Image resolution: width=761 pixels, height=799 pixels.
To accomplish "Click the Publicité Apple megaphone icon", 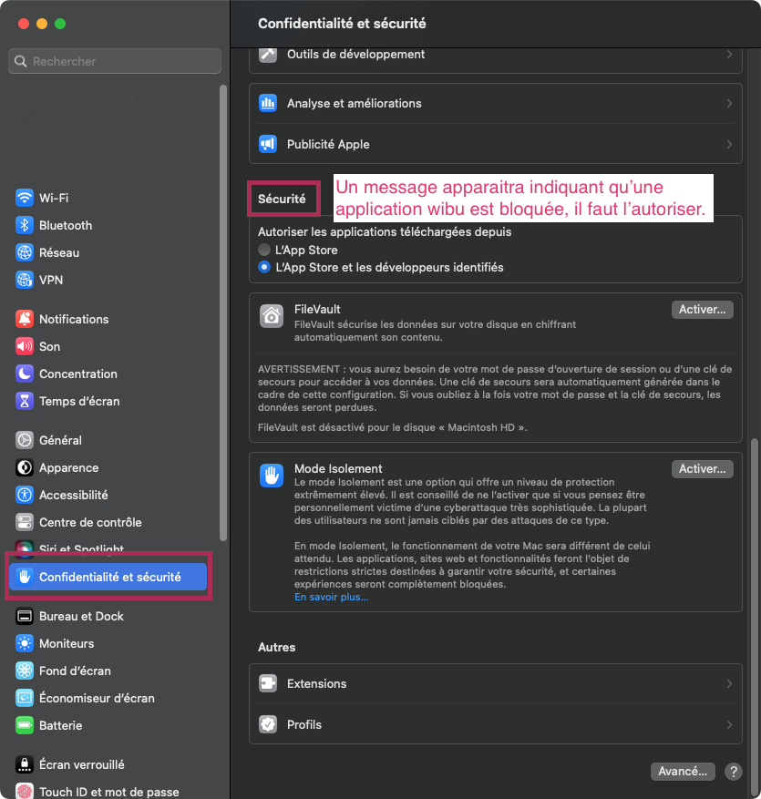I will point(268,144).
